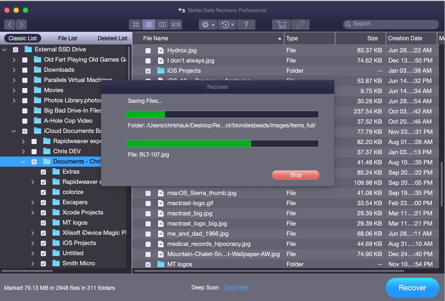This screenshot has height=301, width=445.
Task: Switch to cover flow view
Action: (x=176, y=25)
